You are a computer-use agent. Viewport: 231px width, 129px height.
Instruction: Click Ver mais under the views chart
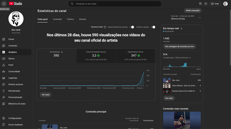[x=45, y=95]
